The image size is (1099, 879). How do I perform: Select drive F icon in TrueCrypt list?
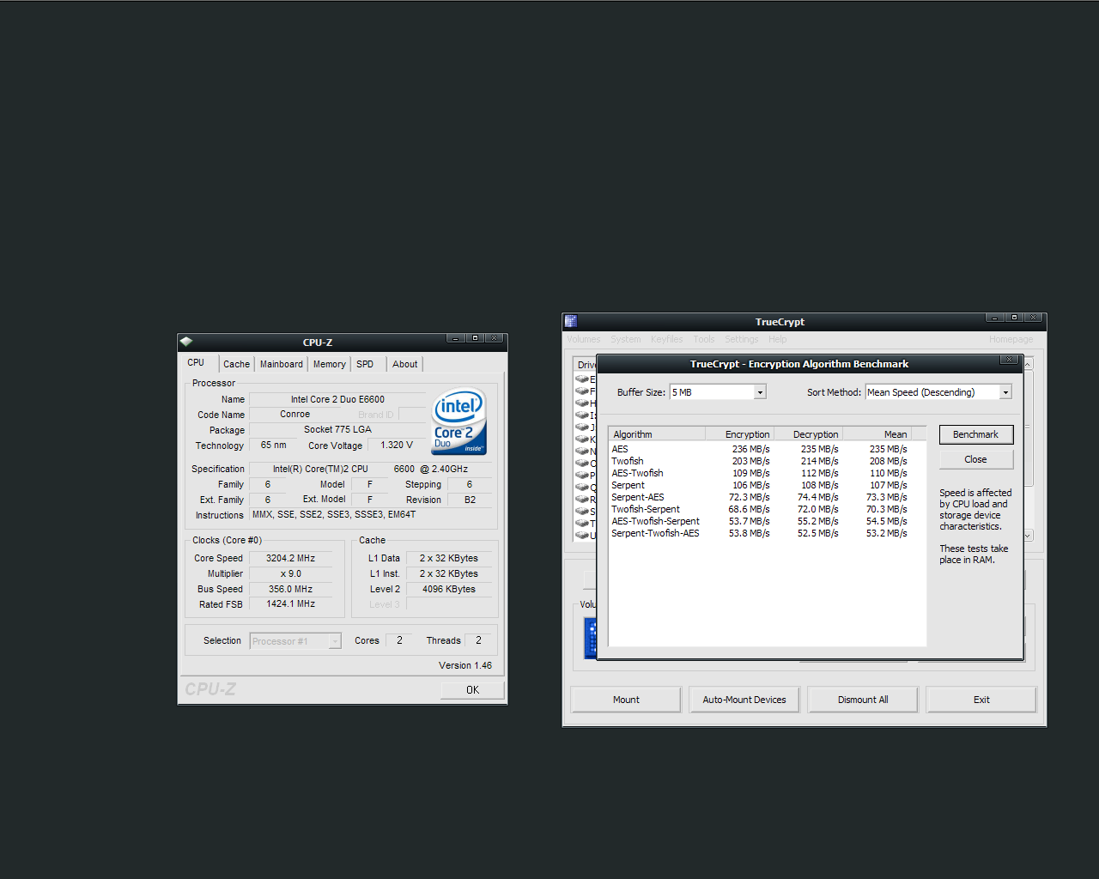pos(582,391)
